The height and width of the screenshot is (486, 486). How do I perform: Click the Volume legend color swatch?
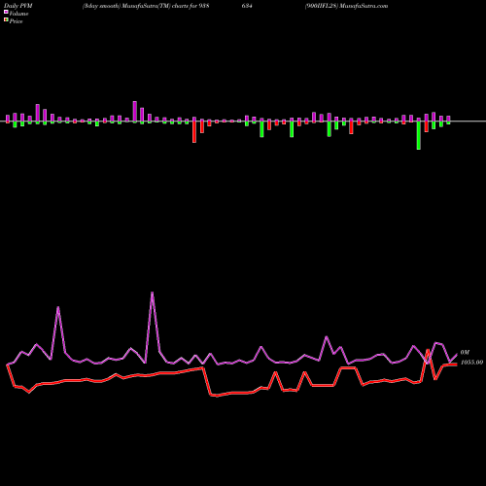(6, 12)
